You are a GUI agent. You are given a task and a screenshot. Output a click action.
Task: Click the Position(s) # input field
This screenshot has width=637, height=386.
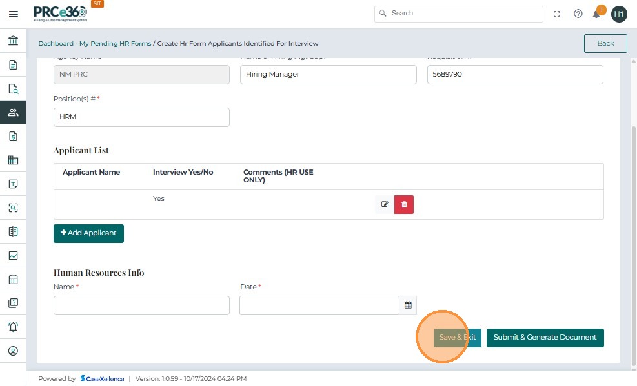pyautogui.click(x=141, y=117)
